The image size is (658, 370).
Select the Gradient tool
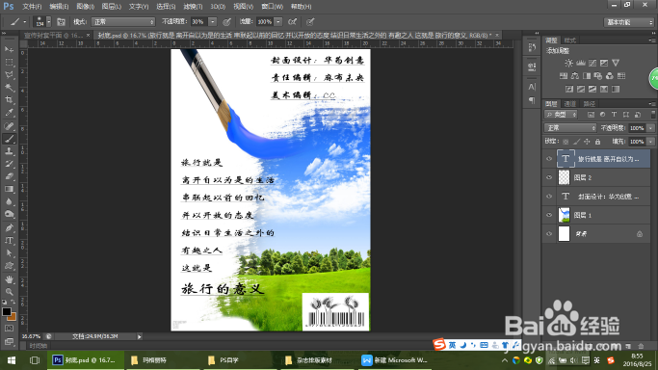[x=9, y=189]
